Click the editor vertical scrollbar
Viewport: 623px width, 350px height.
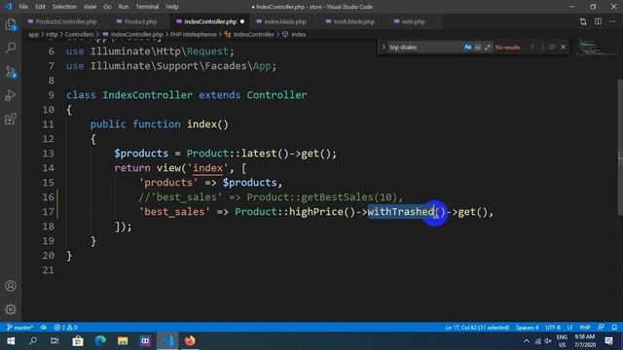620,147
